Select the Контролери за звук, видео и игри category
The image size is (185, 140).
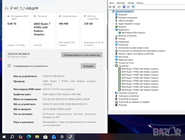(x=134, y=48)
